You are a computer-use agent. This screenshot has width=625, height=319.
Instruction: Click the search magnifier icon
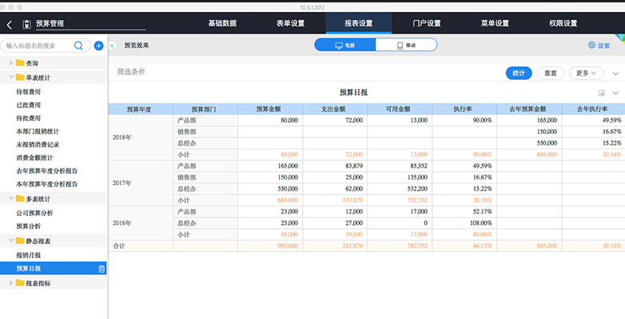point(78,45)
